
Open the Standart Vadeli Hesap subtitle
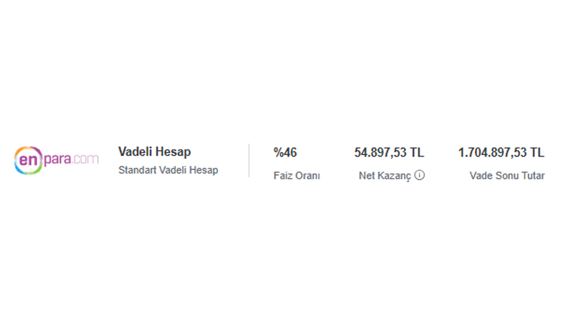pos(168,170)
